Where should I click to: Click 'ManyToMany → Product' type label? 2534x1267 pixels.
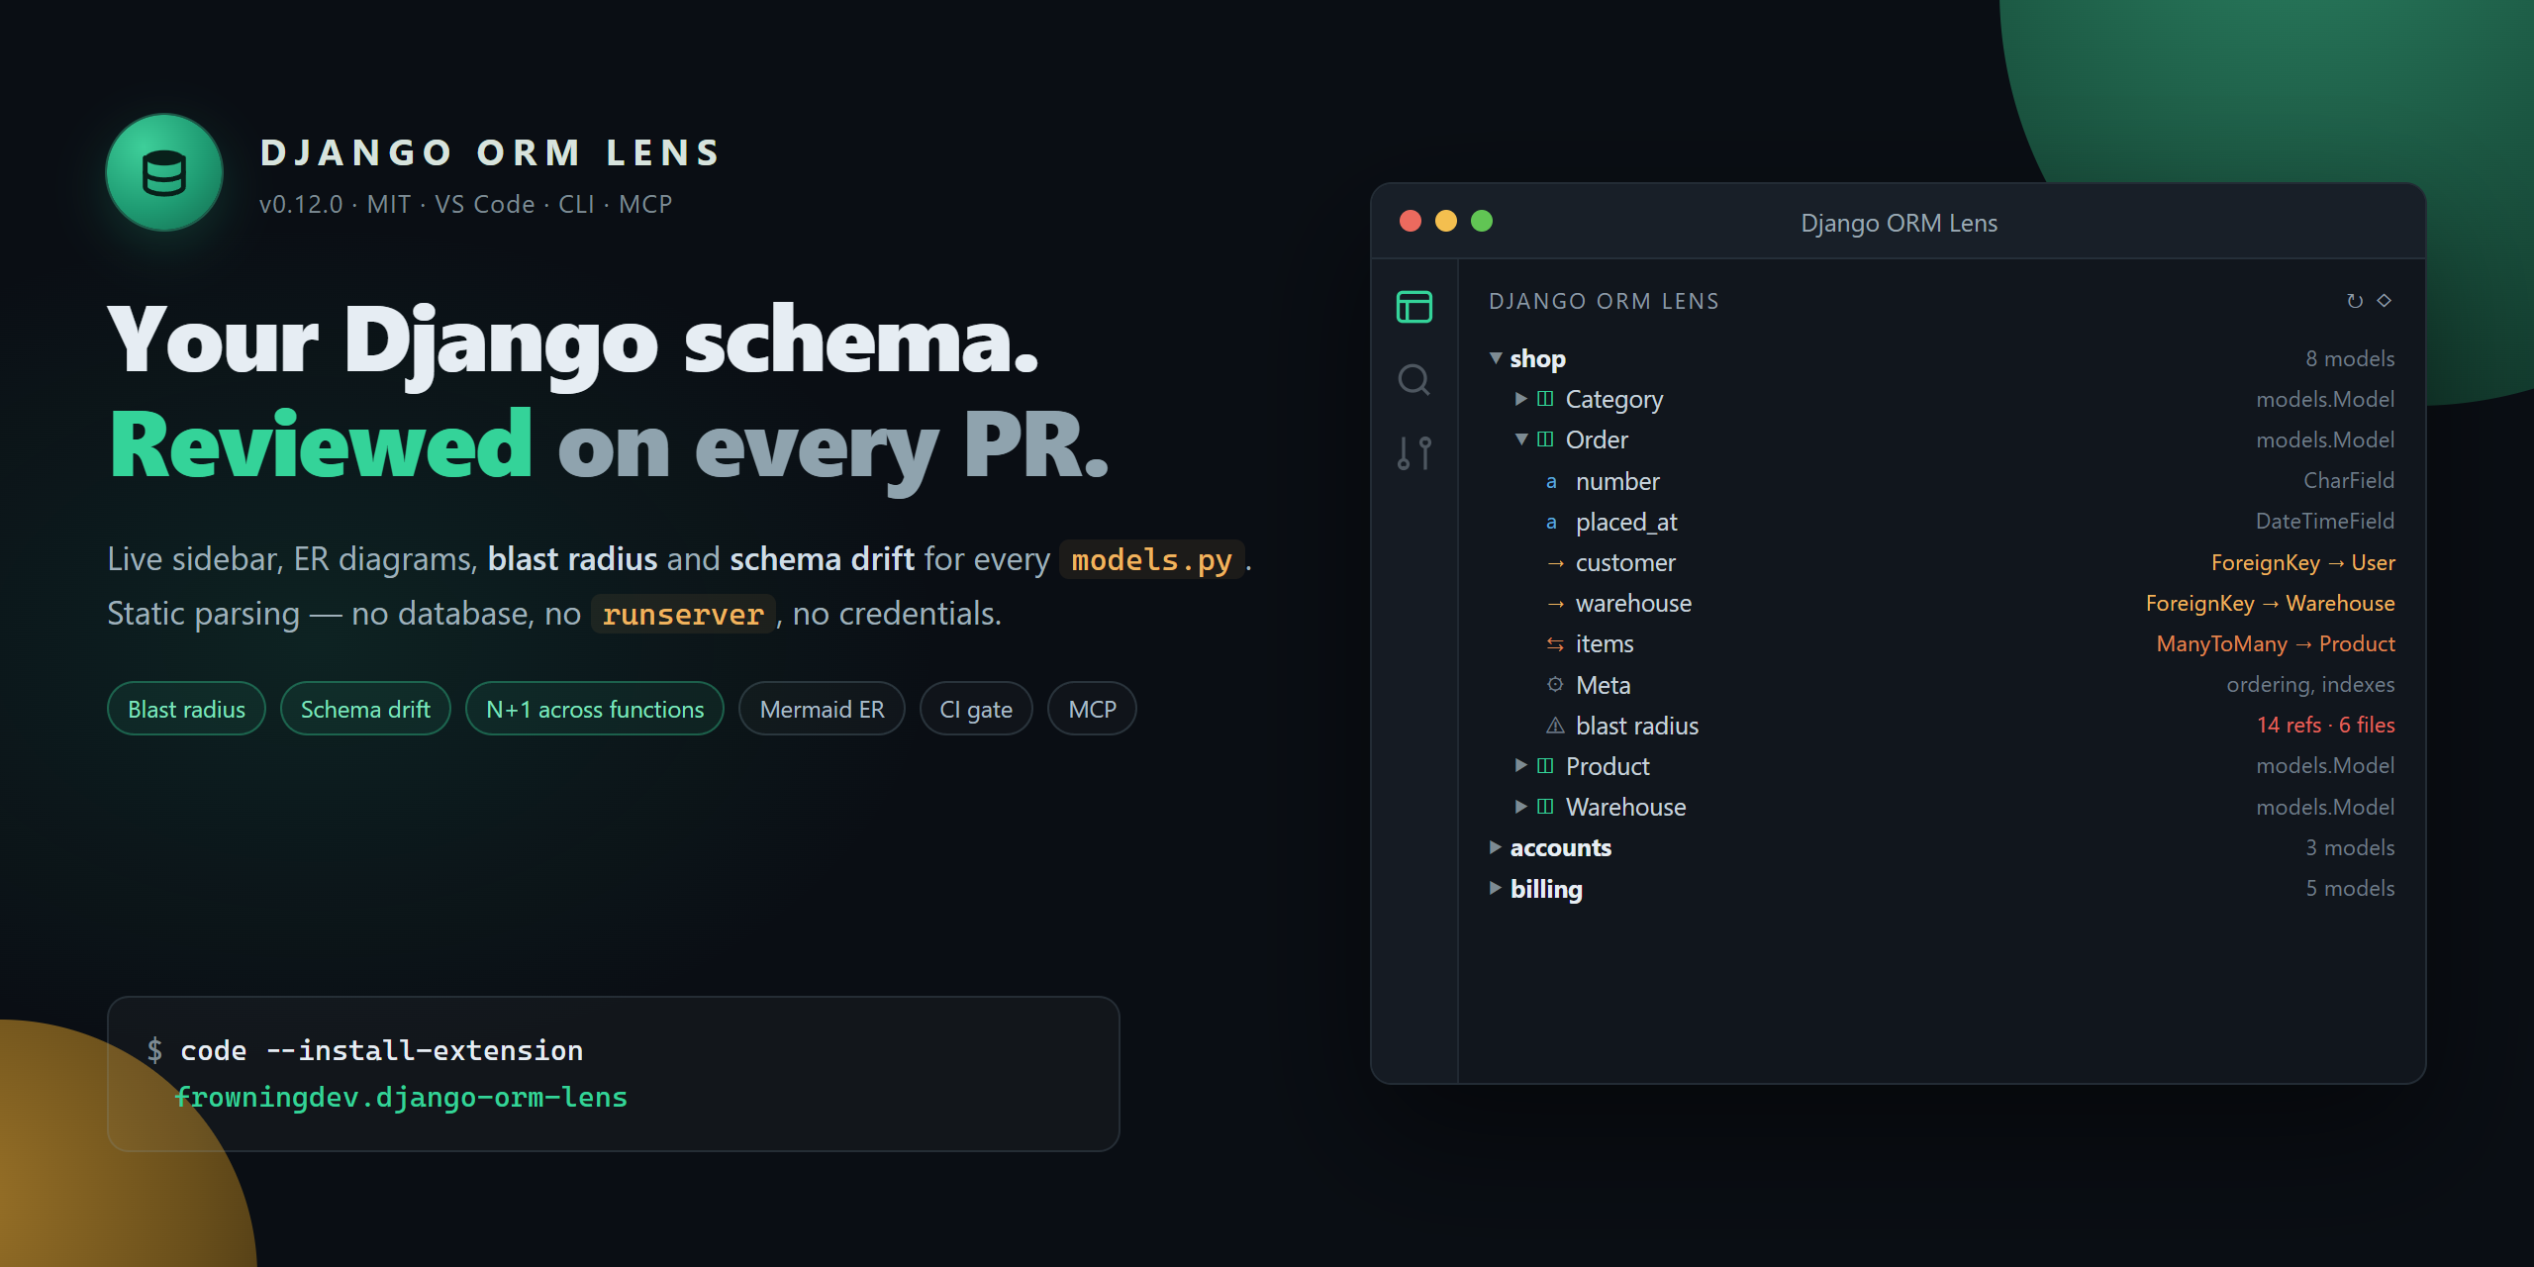click(2276, 643)
